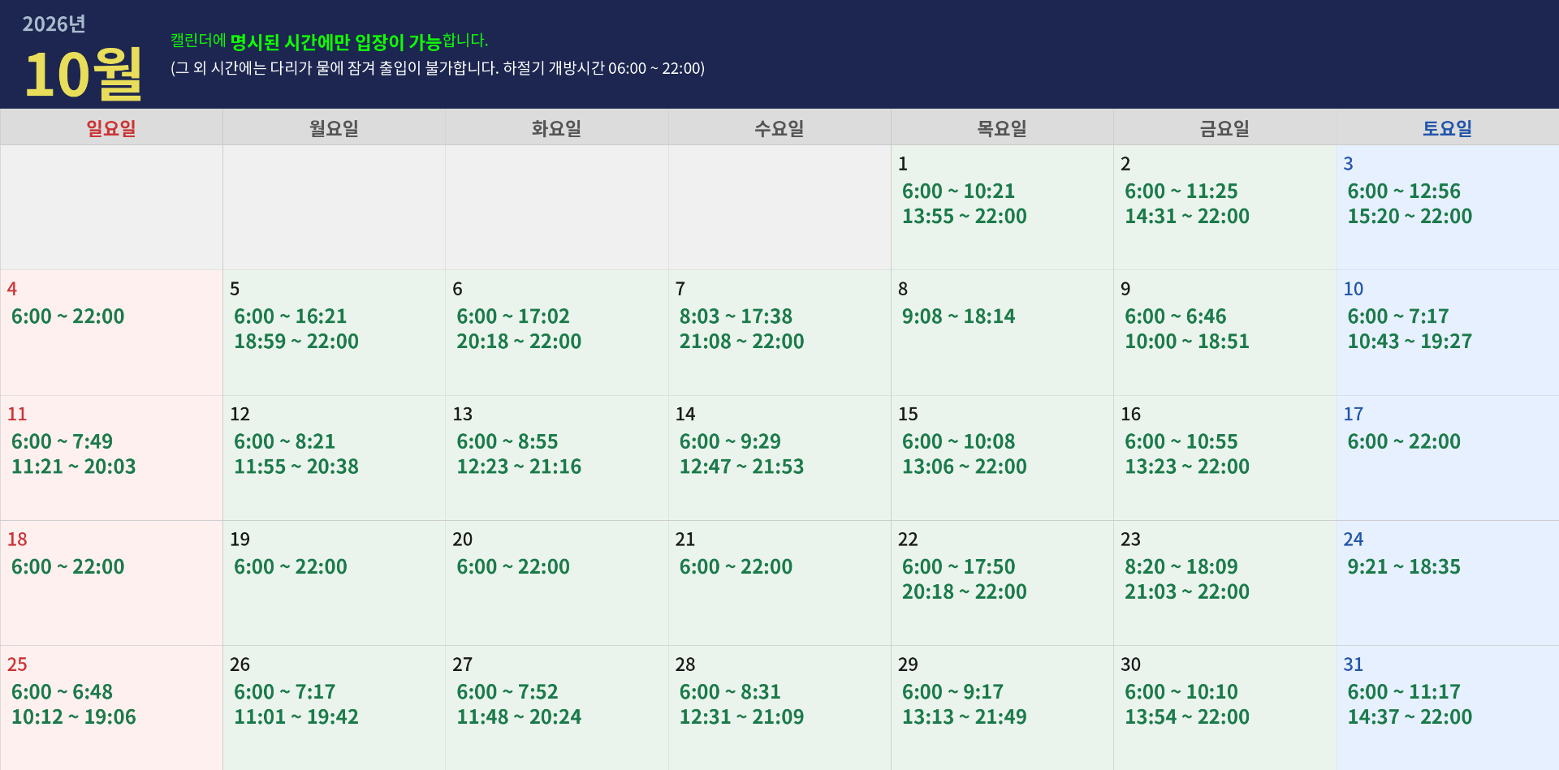1559x770 pixels.
Task: Click the 20:18 ~ 22:00 slot on October 22
Action: click(965, 591)
